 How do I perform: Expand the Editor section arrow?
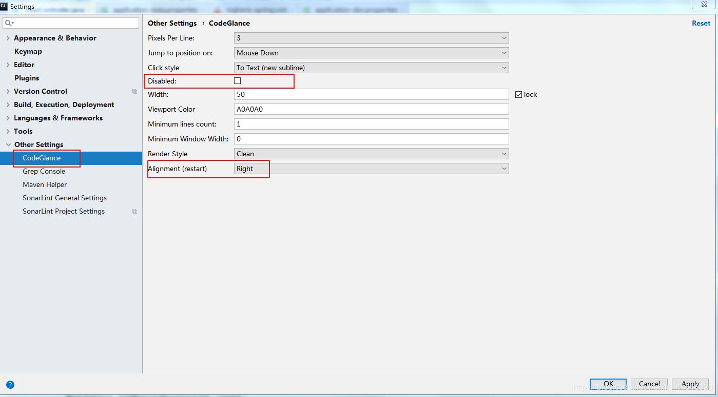pyautogui.click(x=8, y=65)
